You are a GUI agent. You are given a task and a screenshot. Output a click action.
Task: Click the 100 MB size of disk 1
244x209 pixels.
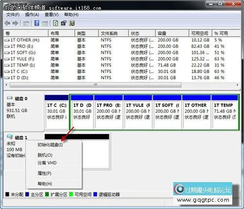pos(15,149)
